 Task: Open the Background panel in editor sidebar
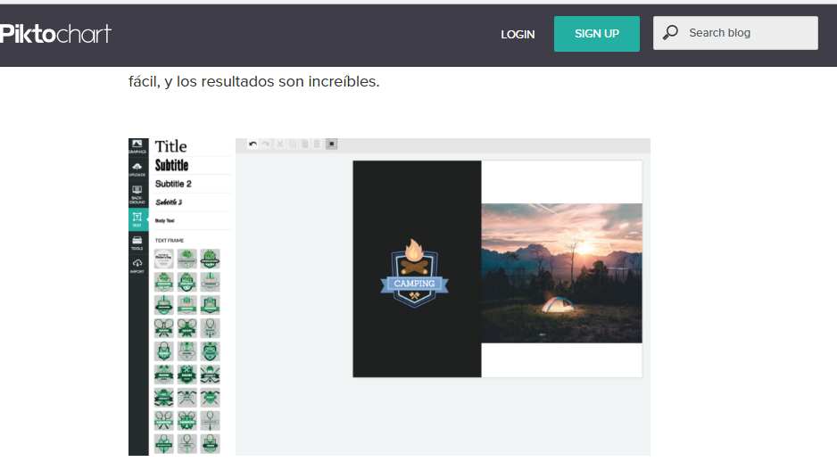coord(137,194)
